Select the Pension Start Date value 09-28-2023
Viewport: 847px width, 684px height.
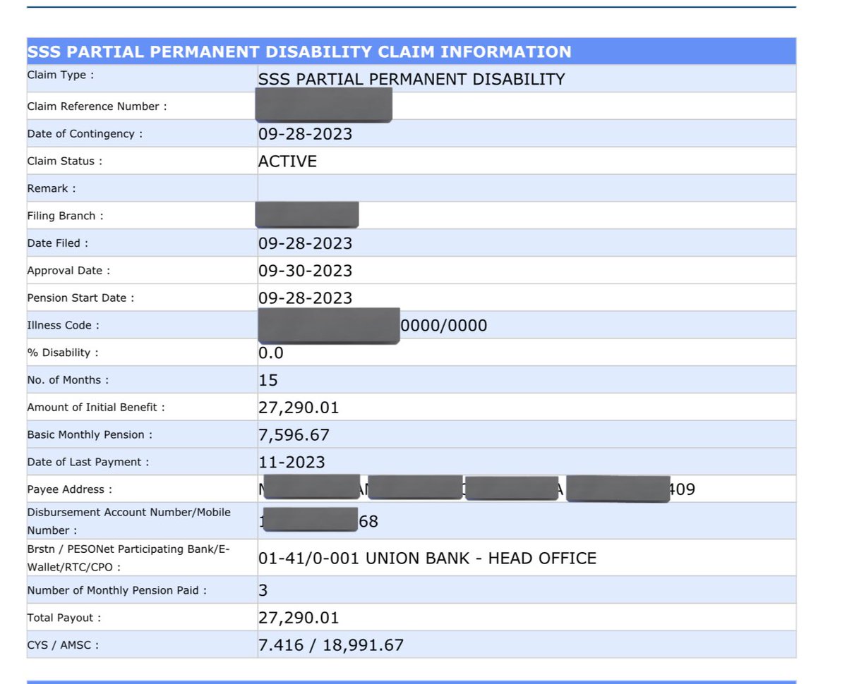[305, 298]
